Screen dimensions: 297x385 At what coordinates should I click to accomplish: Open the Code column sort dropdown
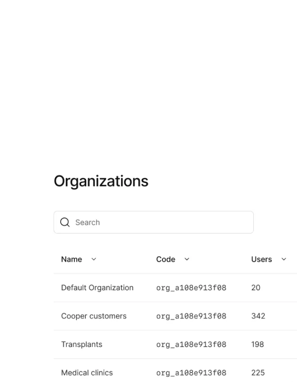click(187, 260)
